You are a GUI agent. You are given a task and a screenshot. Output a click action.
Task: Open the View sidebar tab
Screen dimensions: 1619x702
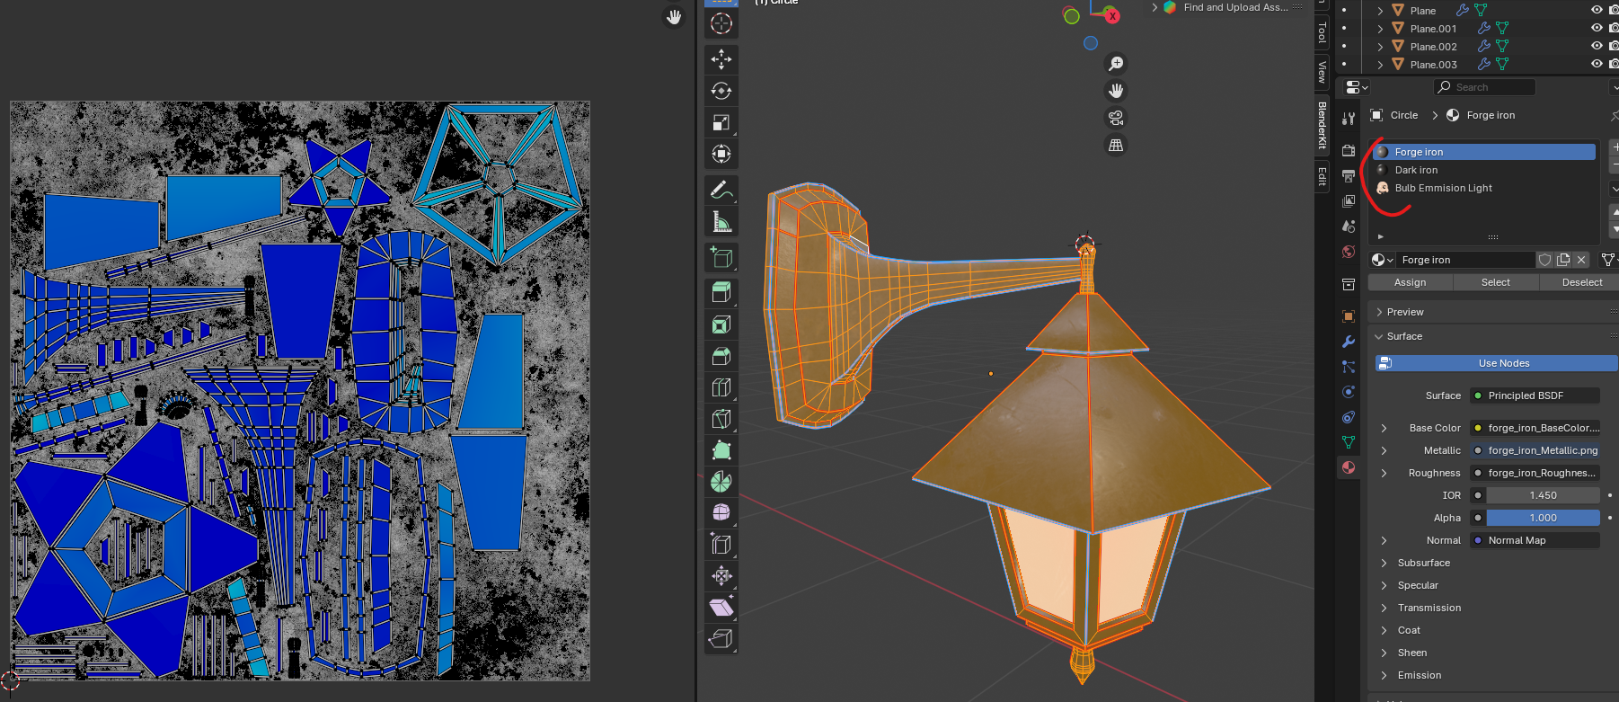[1322, 71]
